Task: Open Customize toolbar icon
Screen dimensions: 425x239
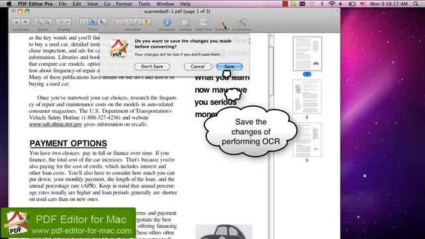Action: 242,22
